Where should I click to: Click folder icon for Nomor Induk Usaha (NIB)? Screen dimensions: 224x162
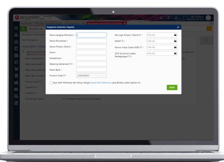tap(175, 47)
